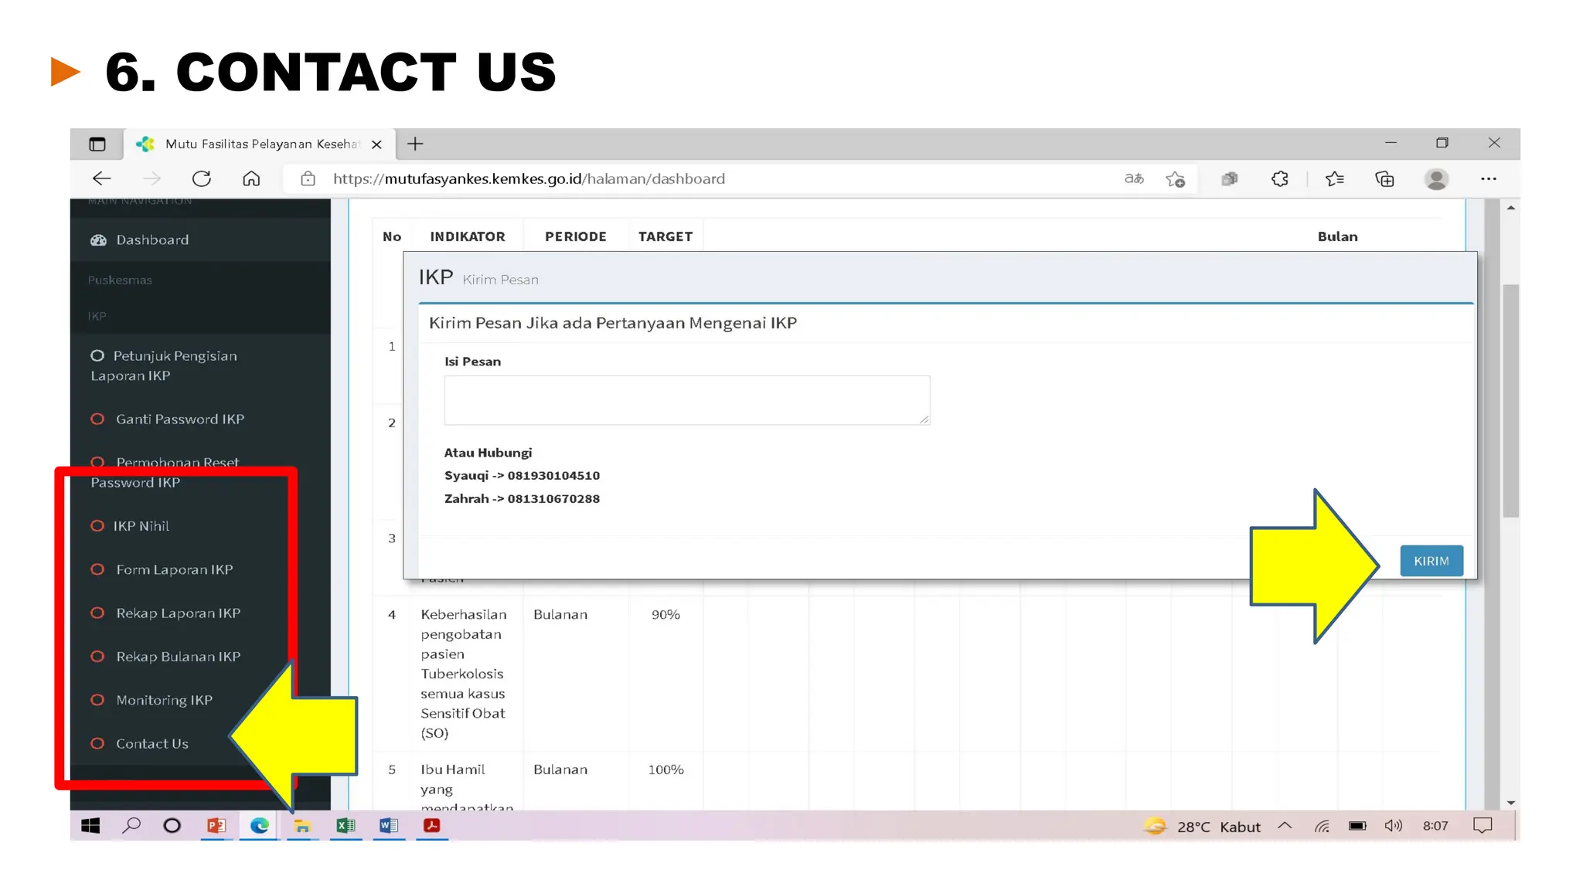Click the browser home icon
Image resolution: width=1583 pixels, height=890 pixels.
point(251,178)
